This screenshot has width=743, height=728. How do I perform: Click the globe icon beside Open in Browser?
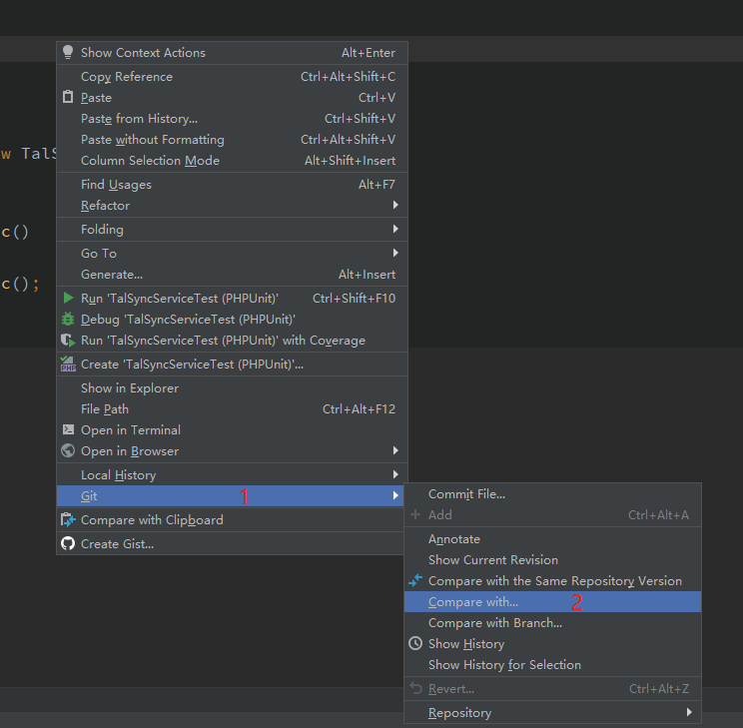click(68, 450)
